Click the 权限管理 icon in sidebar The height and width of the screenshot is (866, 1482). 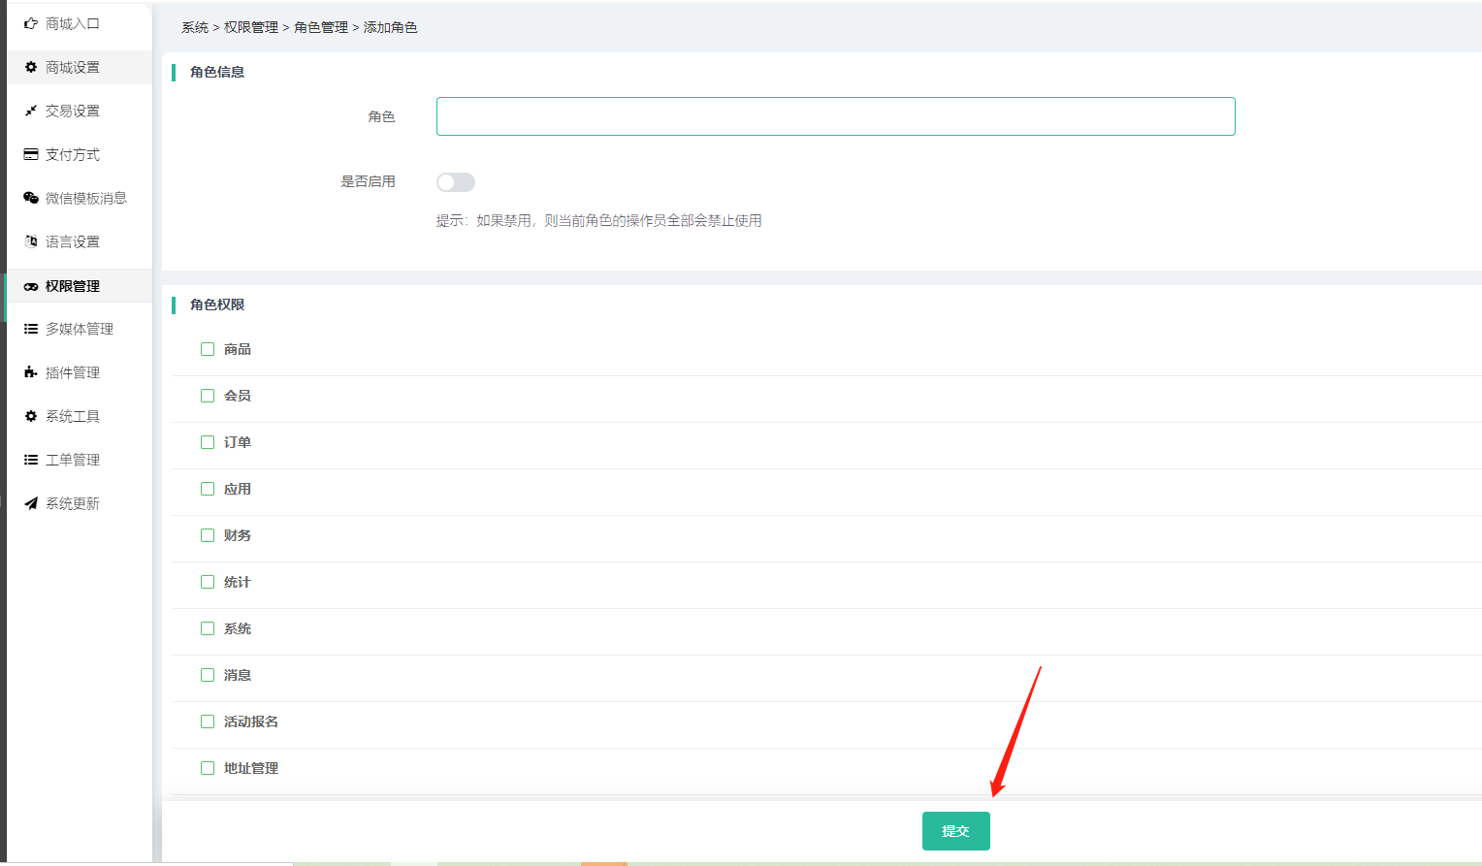tap(31, 286)
